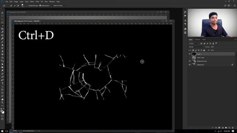
Task: Choose Add to Selection mode icon
Action: (x=15, y=6)
